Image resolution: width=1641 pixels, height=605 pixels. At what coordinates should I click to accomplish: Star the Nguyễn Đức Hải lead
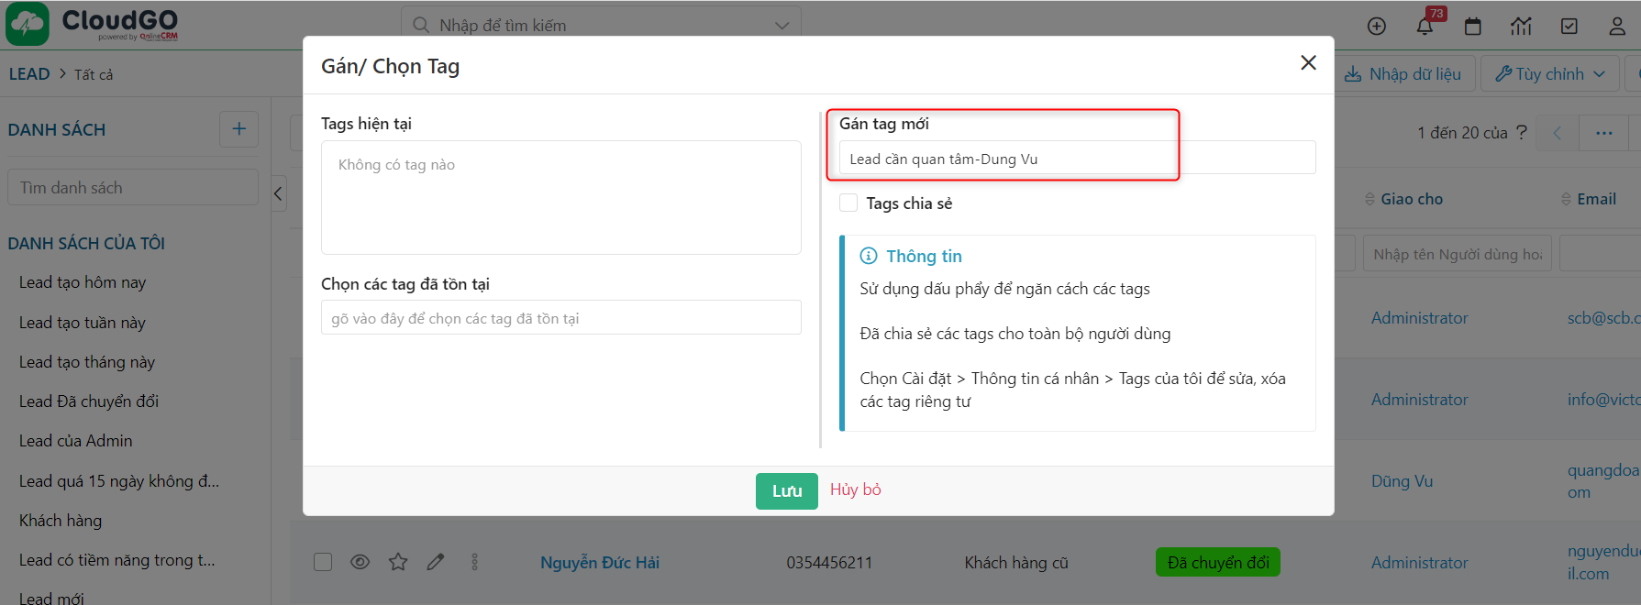pyautogui.click(x=398, y=562)
